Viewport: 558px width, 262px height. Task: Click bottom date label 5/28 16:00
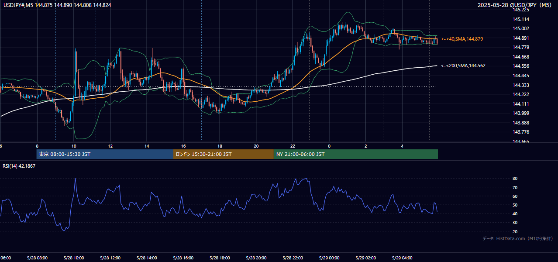[x=183, y=258]
